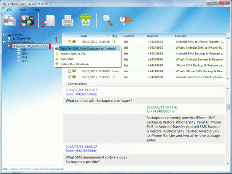Click timestamp 2012/06/11 19:06:12

[x=81, y=147]
